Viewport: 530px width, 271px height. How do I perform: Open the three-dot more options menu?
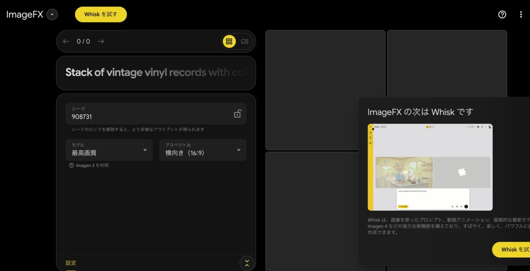[521, 15]
